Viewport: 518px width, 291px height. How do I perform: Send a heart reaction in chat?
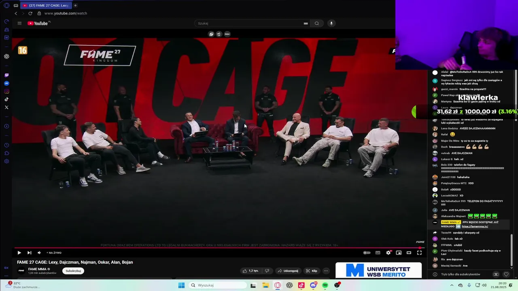pyautogui.click(x=506, y=274)
